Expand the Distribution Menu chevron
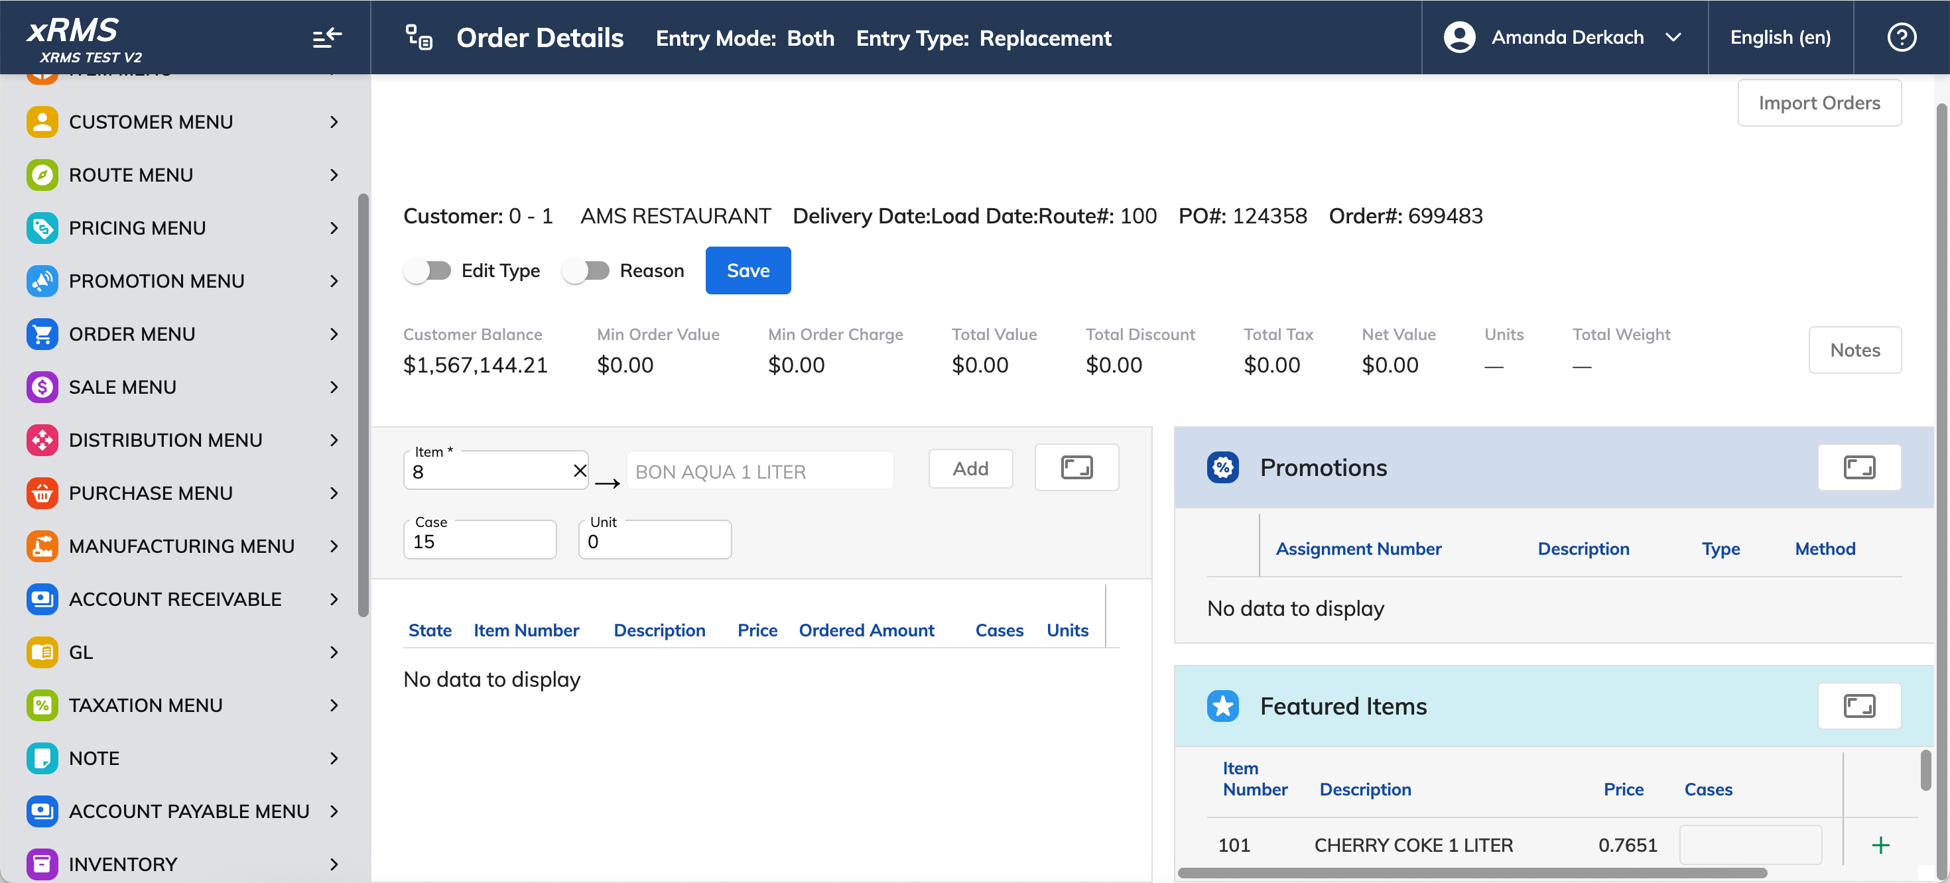The width and height of the screenshot is (1950, 883). [x=334, y=440]
